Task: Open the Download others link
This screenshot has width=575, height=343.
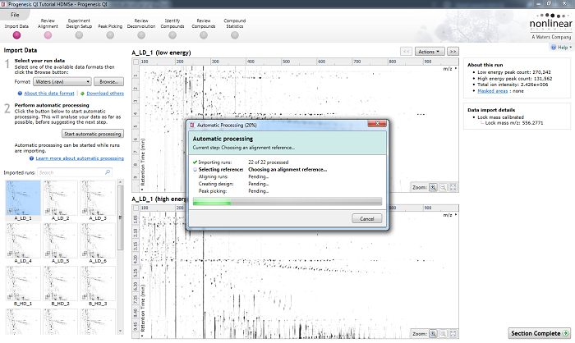Action: pos(105,94)
